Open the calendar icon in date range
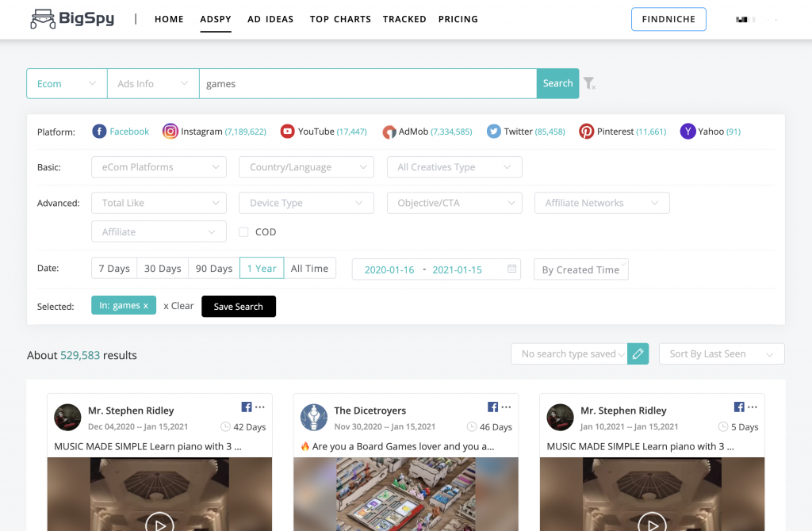 click(x=511, y=269)
